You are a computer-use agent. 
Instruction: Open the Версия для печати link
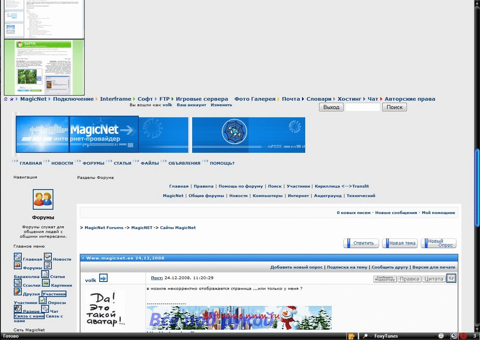point(434,267)
